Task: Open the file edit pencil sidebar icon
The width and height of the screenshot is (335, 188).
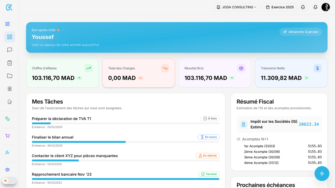Action: (9, 102)
